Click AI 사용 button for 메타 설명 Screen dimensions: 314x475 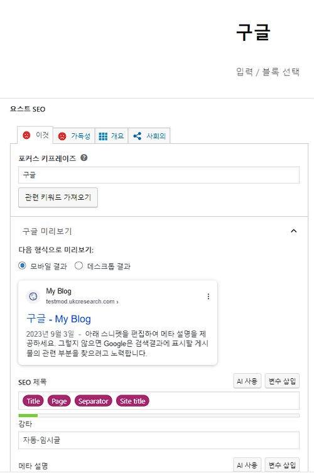pyautogui.click(x=247, y=465)
